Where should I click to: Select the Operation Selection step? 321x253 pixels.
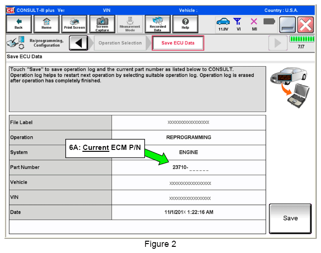point(120,43)
